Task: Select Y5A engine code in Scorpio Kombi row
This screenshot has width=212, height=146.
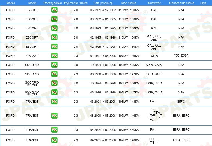Action: point(181,92)
